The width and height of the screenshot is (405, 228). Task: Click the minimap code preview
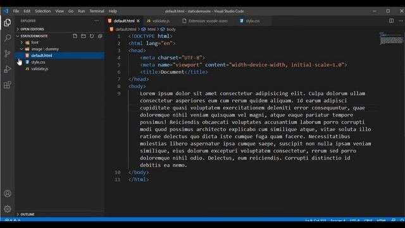coord(391,38)
